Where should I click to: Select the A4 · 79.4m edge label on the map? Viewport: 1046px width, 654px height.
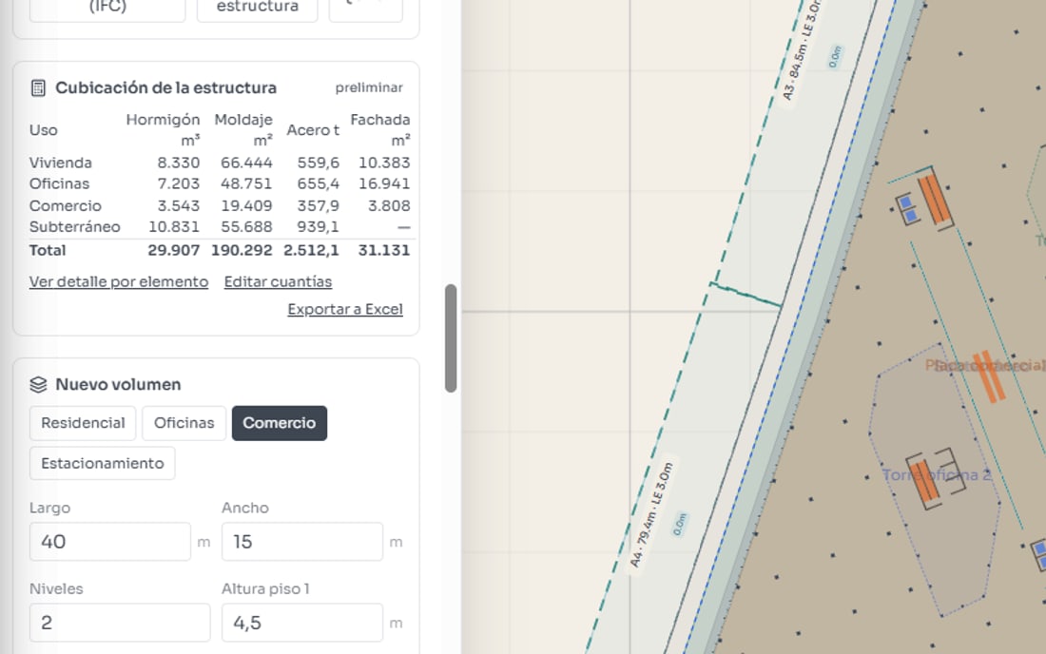pyautogui.click(x=651, y=514)
